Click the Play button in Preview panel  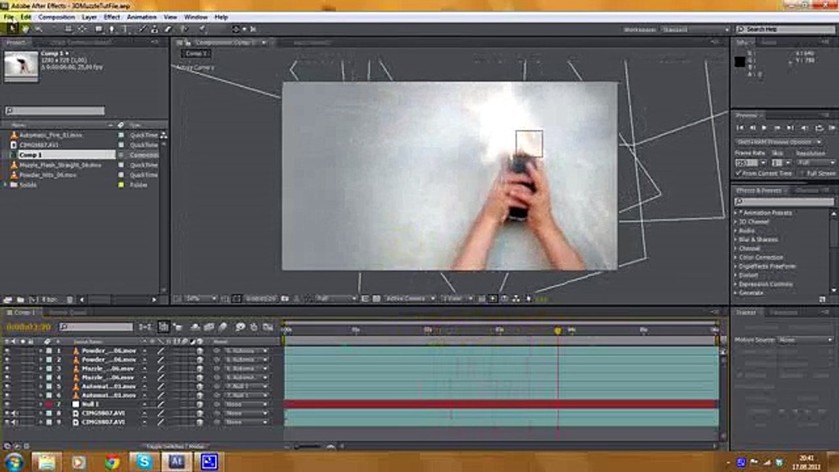[764, 128]
